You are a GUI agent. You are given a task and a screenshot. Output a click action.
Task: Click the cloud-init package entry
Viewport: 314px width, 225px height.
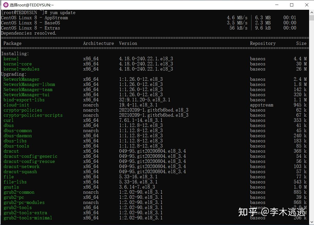coord(16,105)
